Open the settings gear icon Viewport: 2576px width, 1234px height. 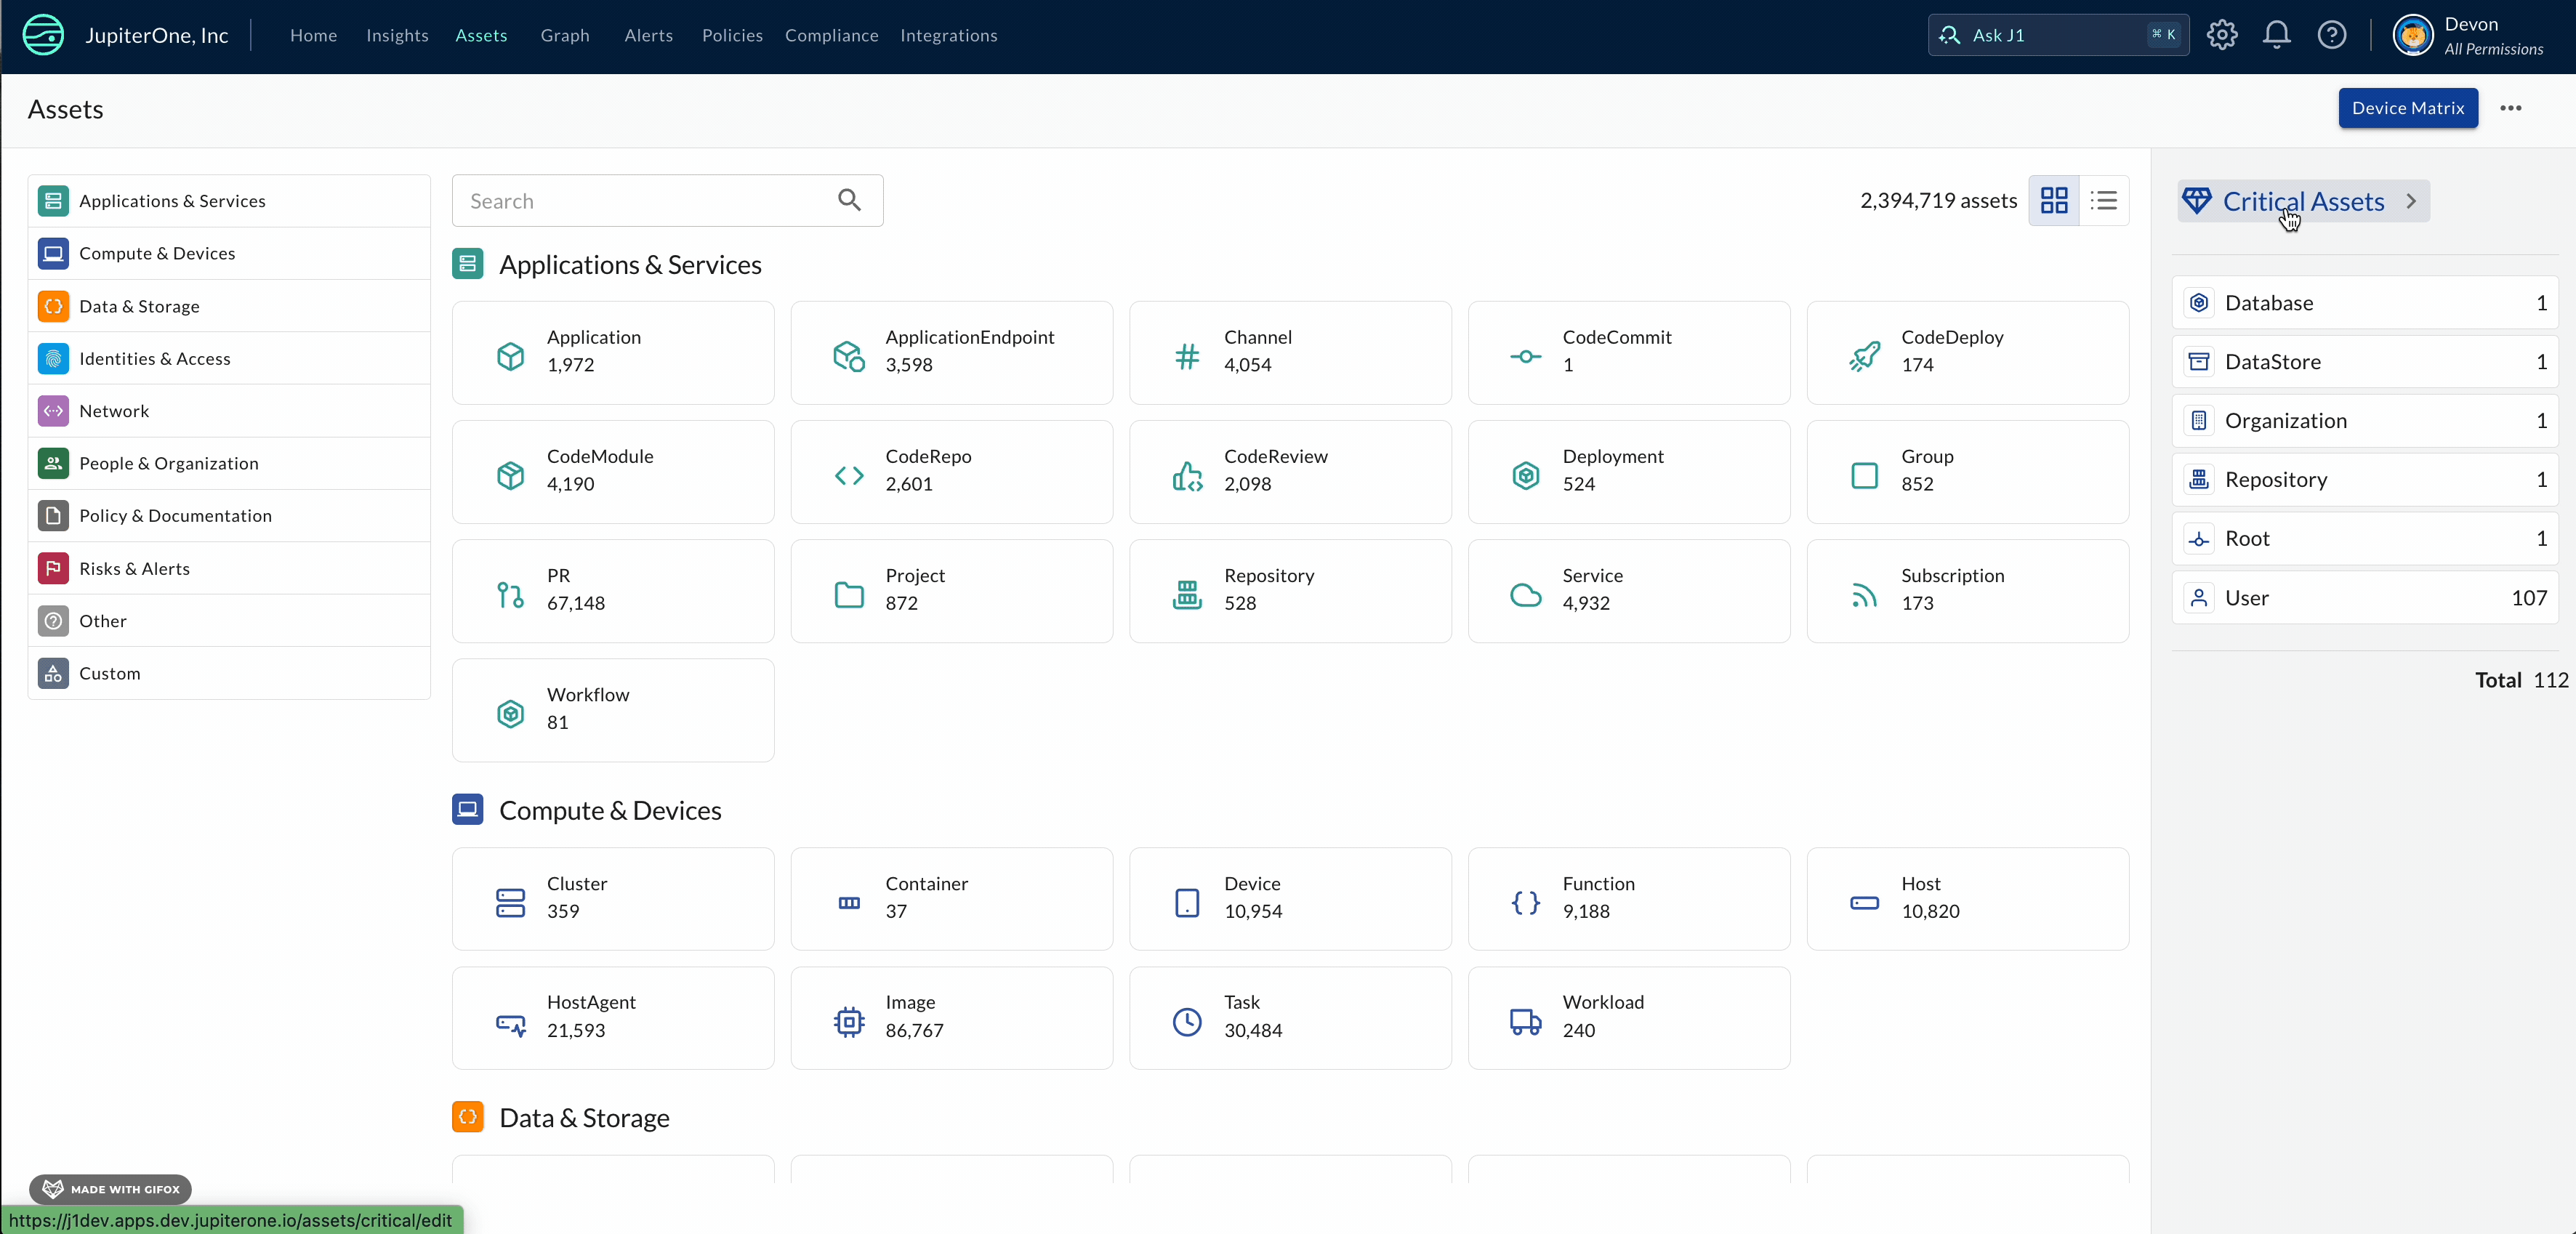(x=2221, y=35)
